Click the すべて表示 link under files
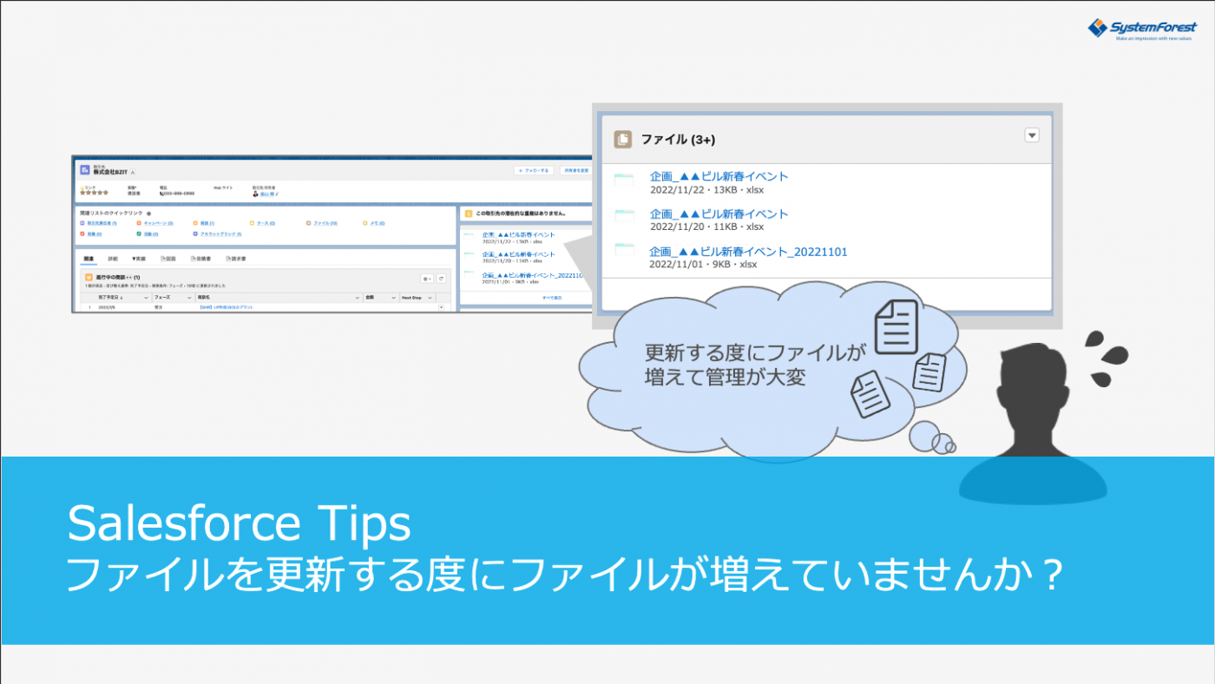This screenshot has height=684, width=1215. click(552, 298)
